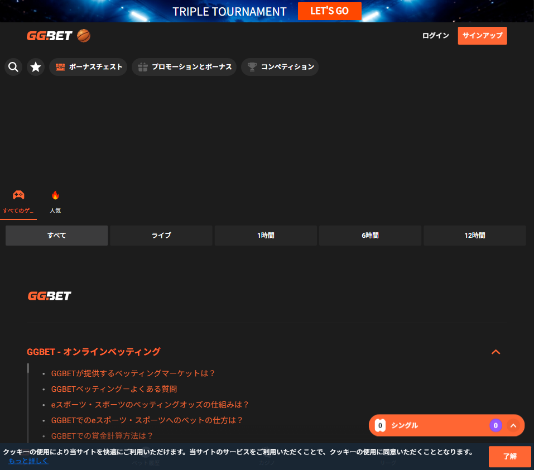Select the すべてのゲーム controller tab
The height and width of the screenshot is (470, 534).
[x=18, y=202]
